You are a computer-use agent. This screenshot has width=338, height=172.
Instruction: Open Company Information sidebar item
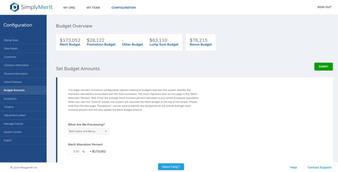point(23,65)
